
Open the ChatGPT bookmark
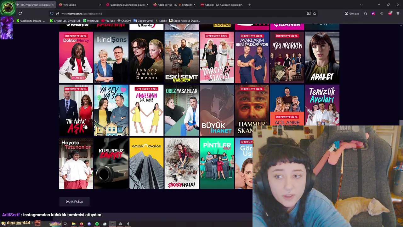click(124, 21)
